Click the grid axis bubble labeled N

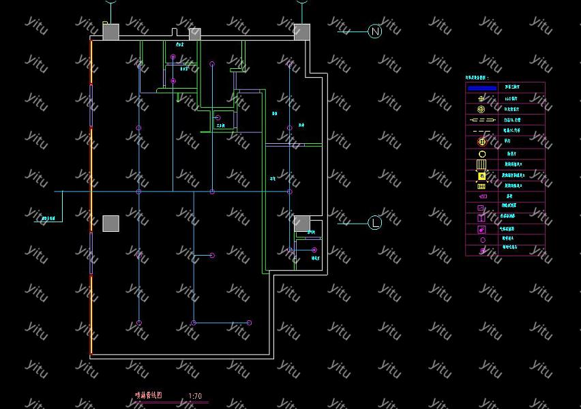pyautogui.click(x=374, y=31)
